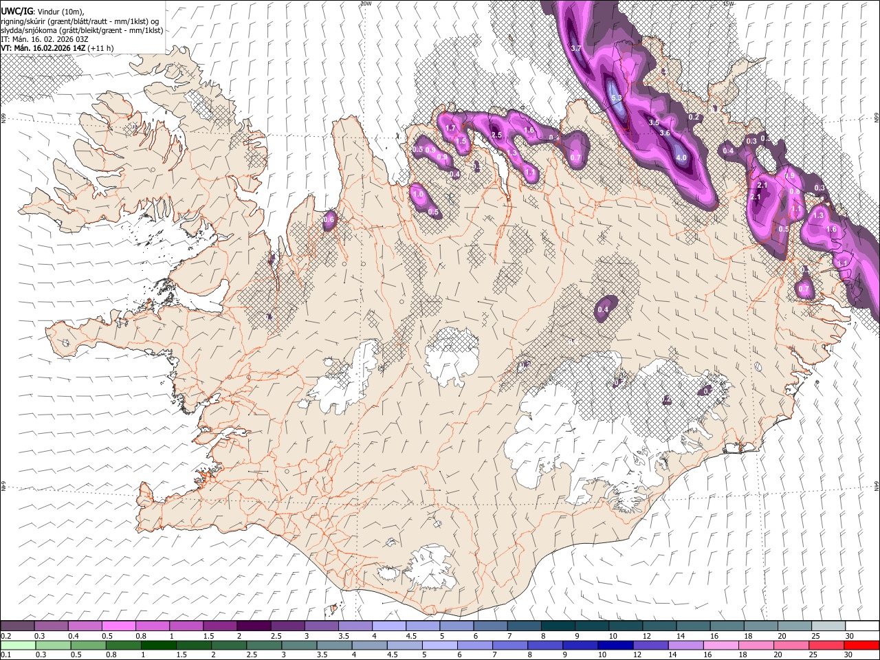Click the 3.6 precipitation value on the map
Image resolution: width=880 pixels, height=660 pixels.
(x=664, y=133)
